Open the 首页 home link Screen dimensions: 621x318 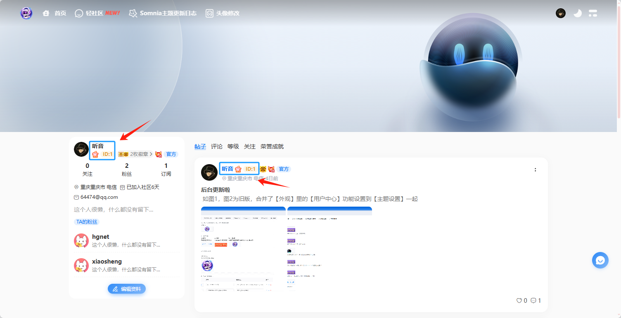(x=55, y=13)
